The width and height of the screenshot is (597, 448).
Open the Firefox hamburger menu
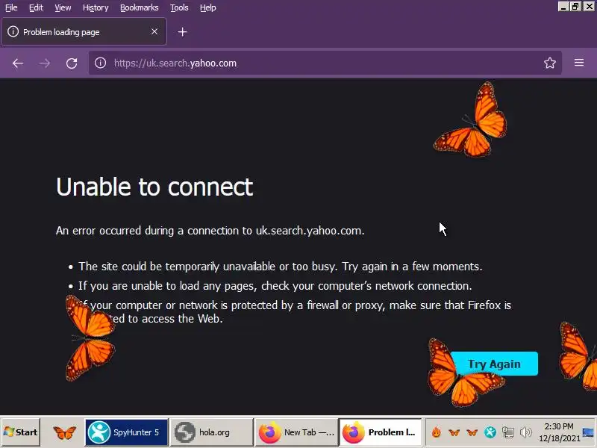coord(579,63)
